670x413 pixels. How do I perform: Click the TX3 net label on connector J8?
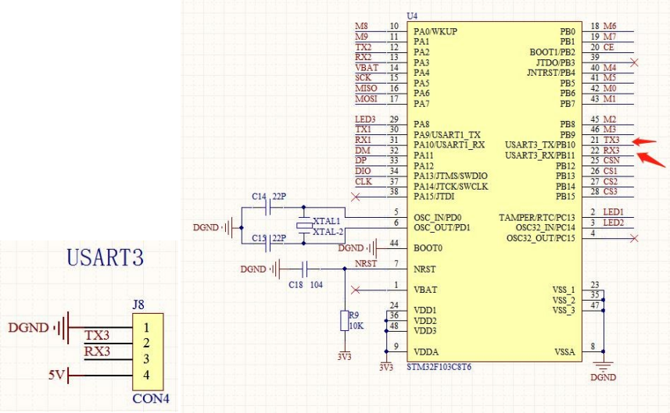point(97,336)
